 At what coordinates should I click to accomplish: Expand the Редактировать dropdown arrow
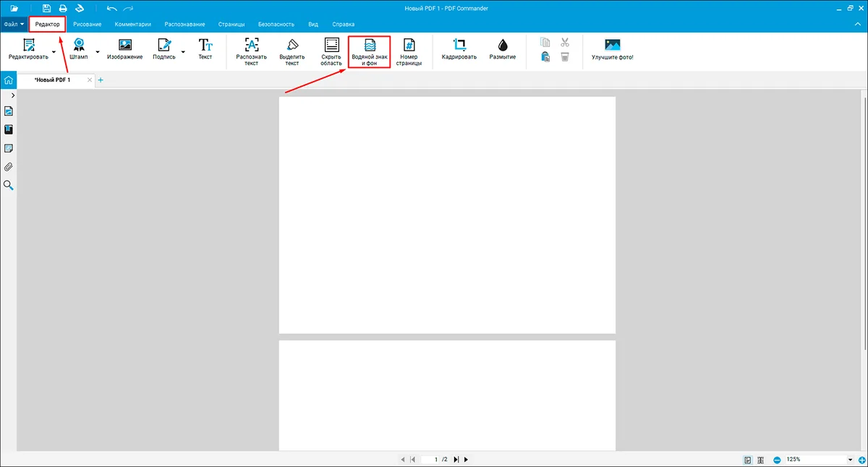(x=54, y=52)
